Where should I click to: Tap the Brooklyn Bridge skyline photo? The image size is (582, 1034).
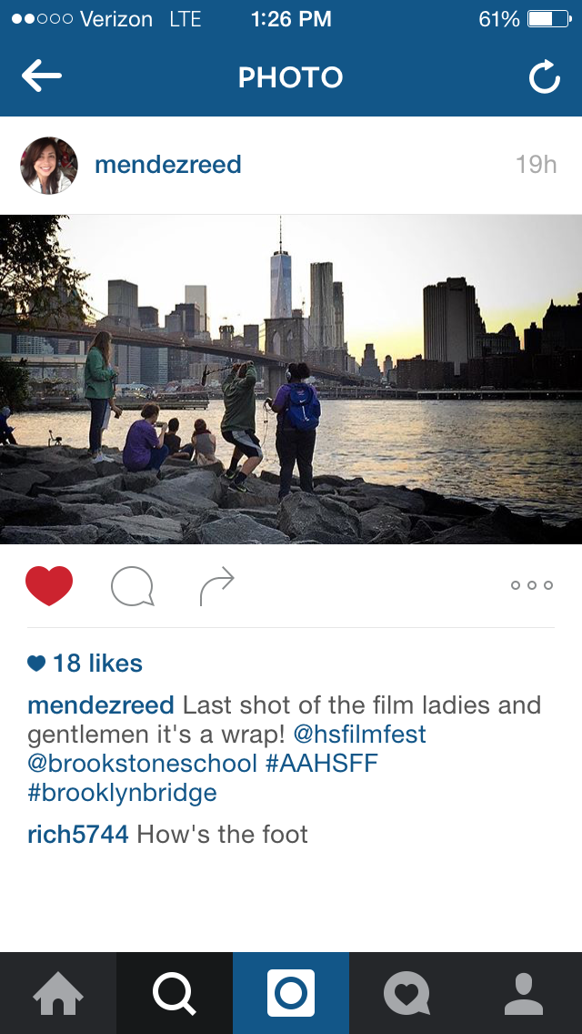[x=291, y=380]
